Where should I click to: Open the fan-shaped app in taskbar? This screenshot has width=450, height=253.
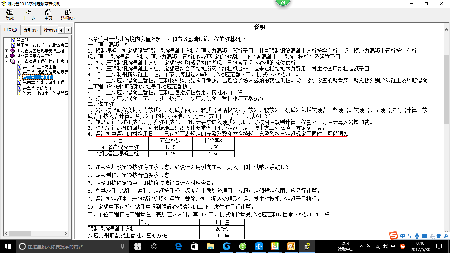click(138, 246)
